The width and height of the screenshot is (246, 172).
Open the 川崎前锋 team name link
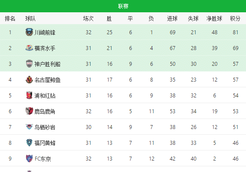click(45, 32)
